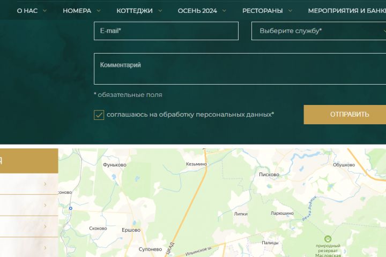Select the Ильинское ш. road label
This screenshot has width=386, height=257.
pos(198,251)
